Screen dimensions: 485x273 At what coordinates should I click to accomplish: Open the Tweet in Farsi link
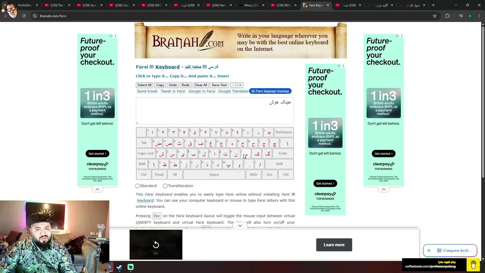(x=173, y=91)
